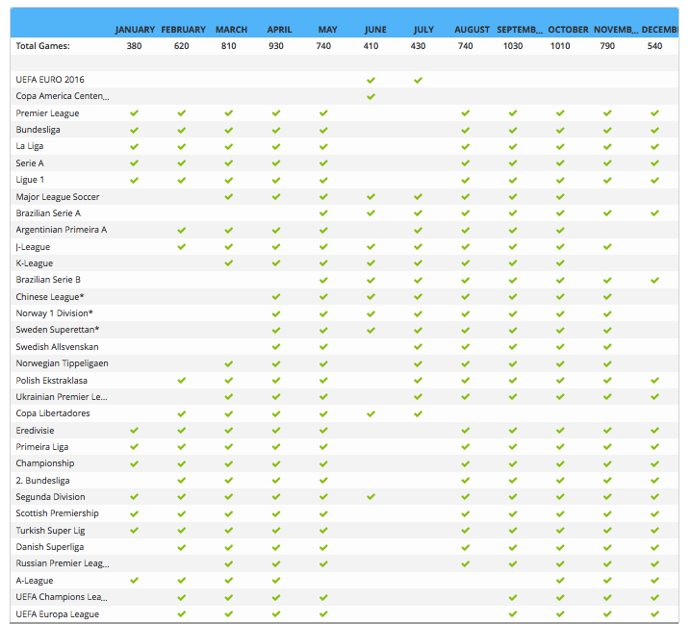The image size is (691, 624).
Task: Click the J-League November checkmark
Action: (607, 246)
